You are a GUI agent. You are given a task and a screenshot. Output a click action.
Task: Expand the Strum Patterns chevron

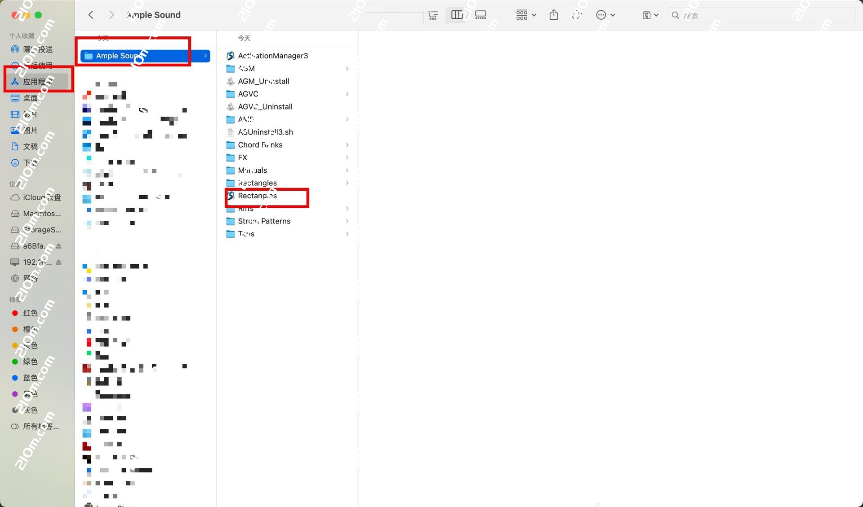(x=347, y=221)
